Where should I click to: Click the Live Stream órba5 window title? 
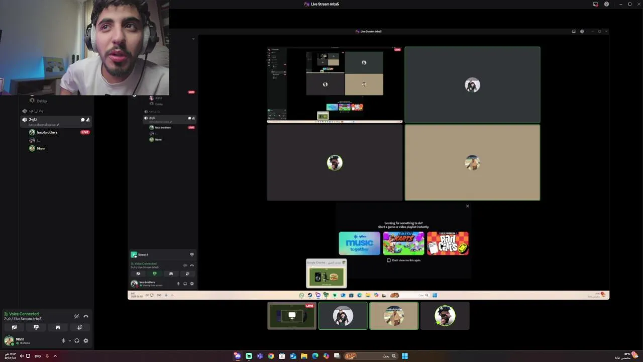(325, 4)
